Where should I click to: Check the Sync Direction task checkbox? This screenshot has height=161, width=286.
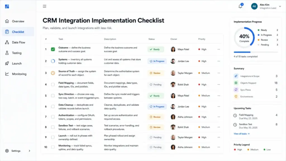(53, 96)
